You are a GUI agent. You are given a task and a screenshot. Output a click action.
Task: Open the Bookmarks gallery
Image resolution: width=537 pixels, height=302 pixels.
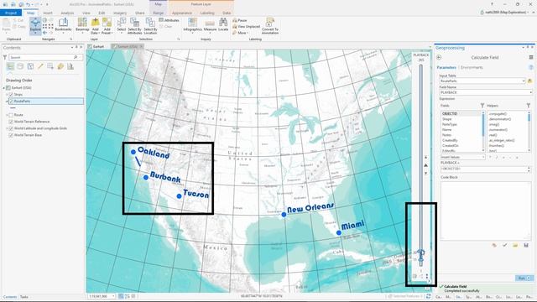(x=63, y=25)
